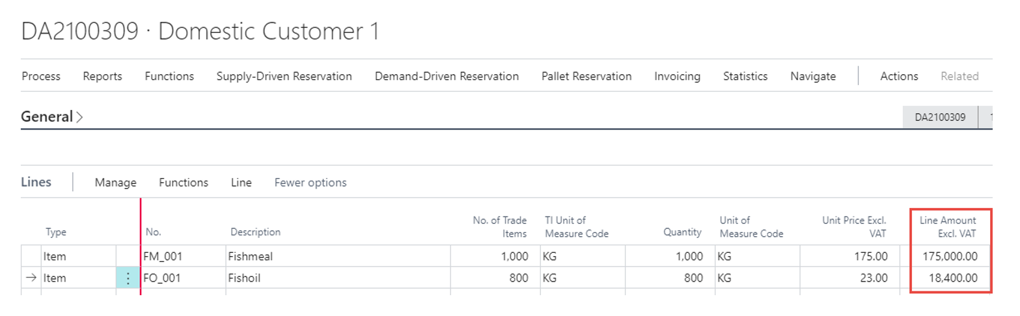Viewport: 1020px width, 316px height.
Task: Open the Line menu in Lines section
Action: (x=241, y=183)
